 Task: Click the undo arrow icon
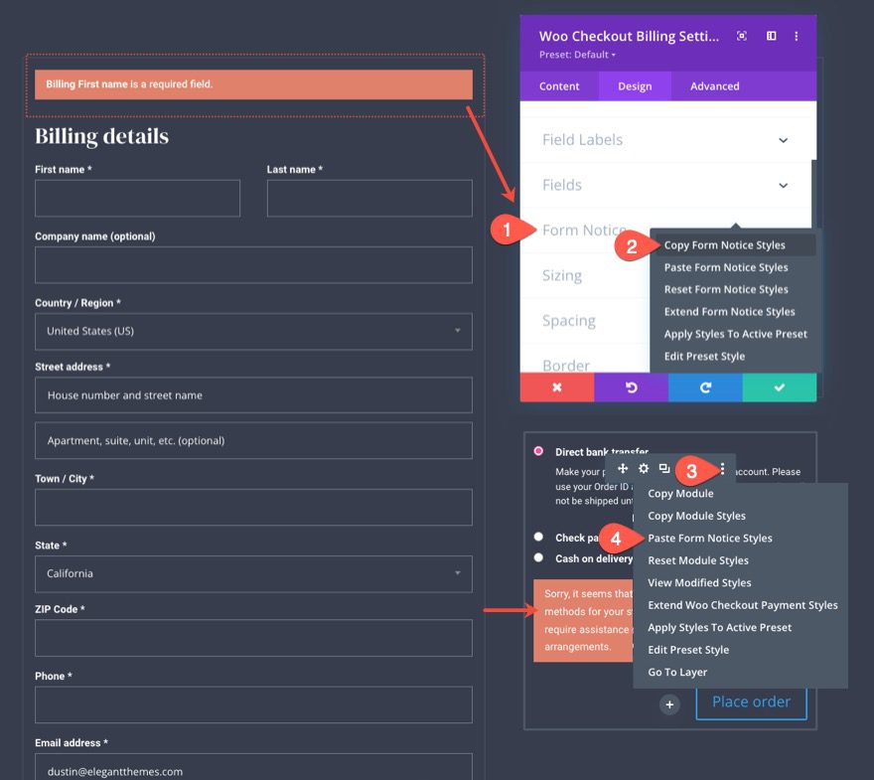click(631, 389)
